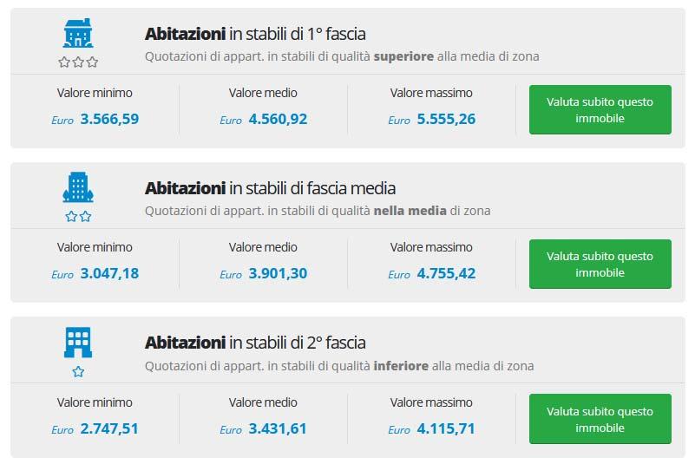Click the maximum value 4.755,42
Screen dimensions: 695x464
coord(446,273)
